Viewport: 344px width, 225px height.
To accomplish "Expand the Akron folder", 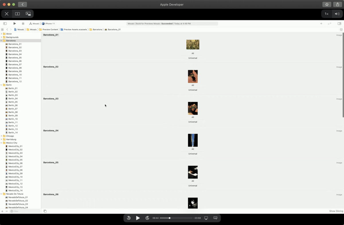I will pyautogui.click(x=1, y=34).
